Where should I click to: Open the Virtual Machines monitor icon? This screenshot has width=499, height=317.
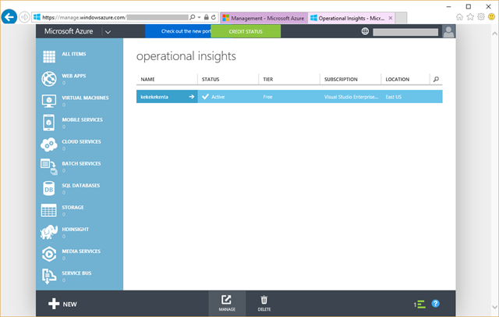tap(49, 101)
